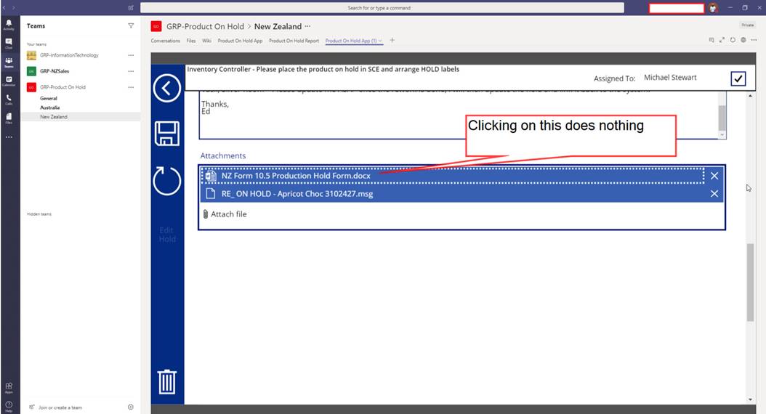Add a tab with the plus button
The height and width of the screenshot is (414, 766).
click(392, 40)
